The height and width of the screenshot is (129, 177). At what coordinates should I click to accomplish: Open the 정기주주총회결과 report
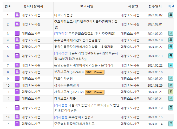[x=67, y=85]
